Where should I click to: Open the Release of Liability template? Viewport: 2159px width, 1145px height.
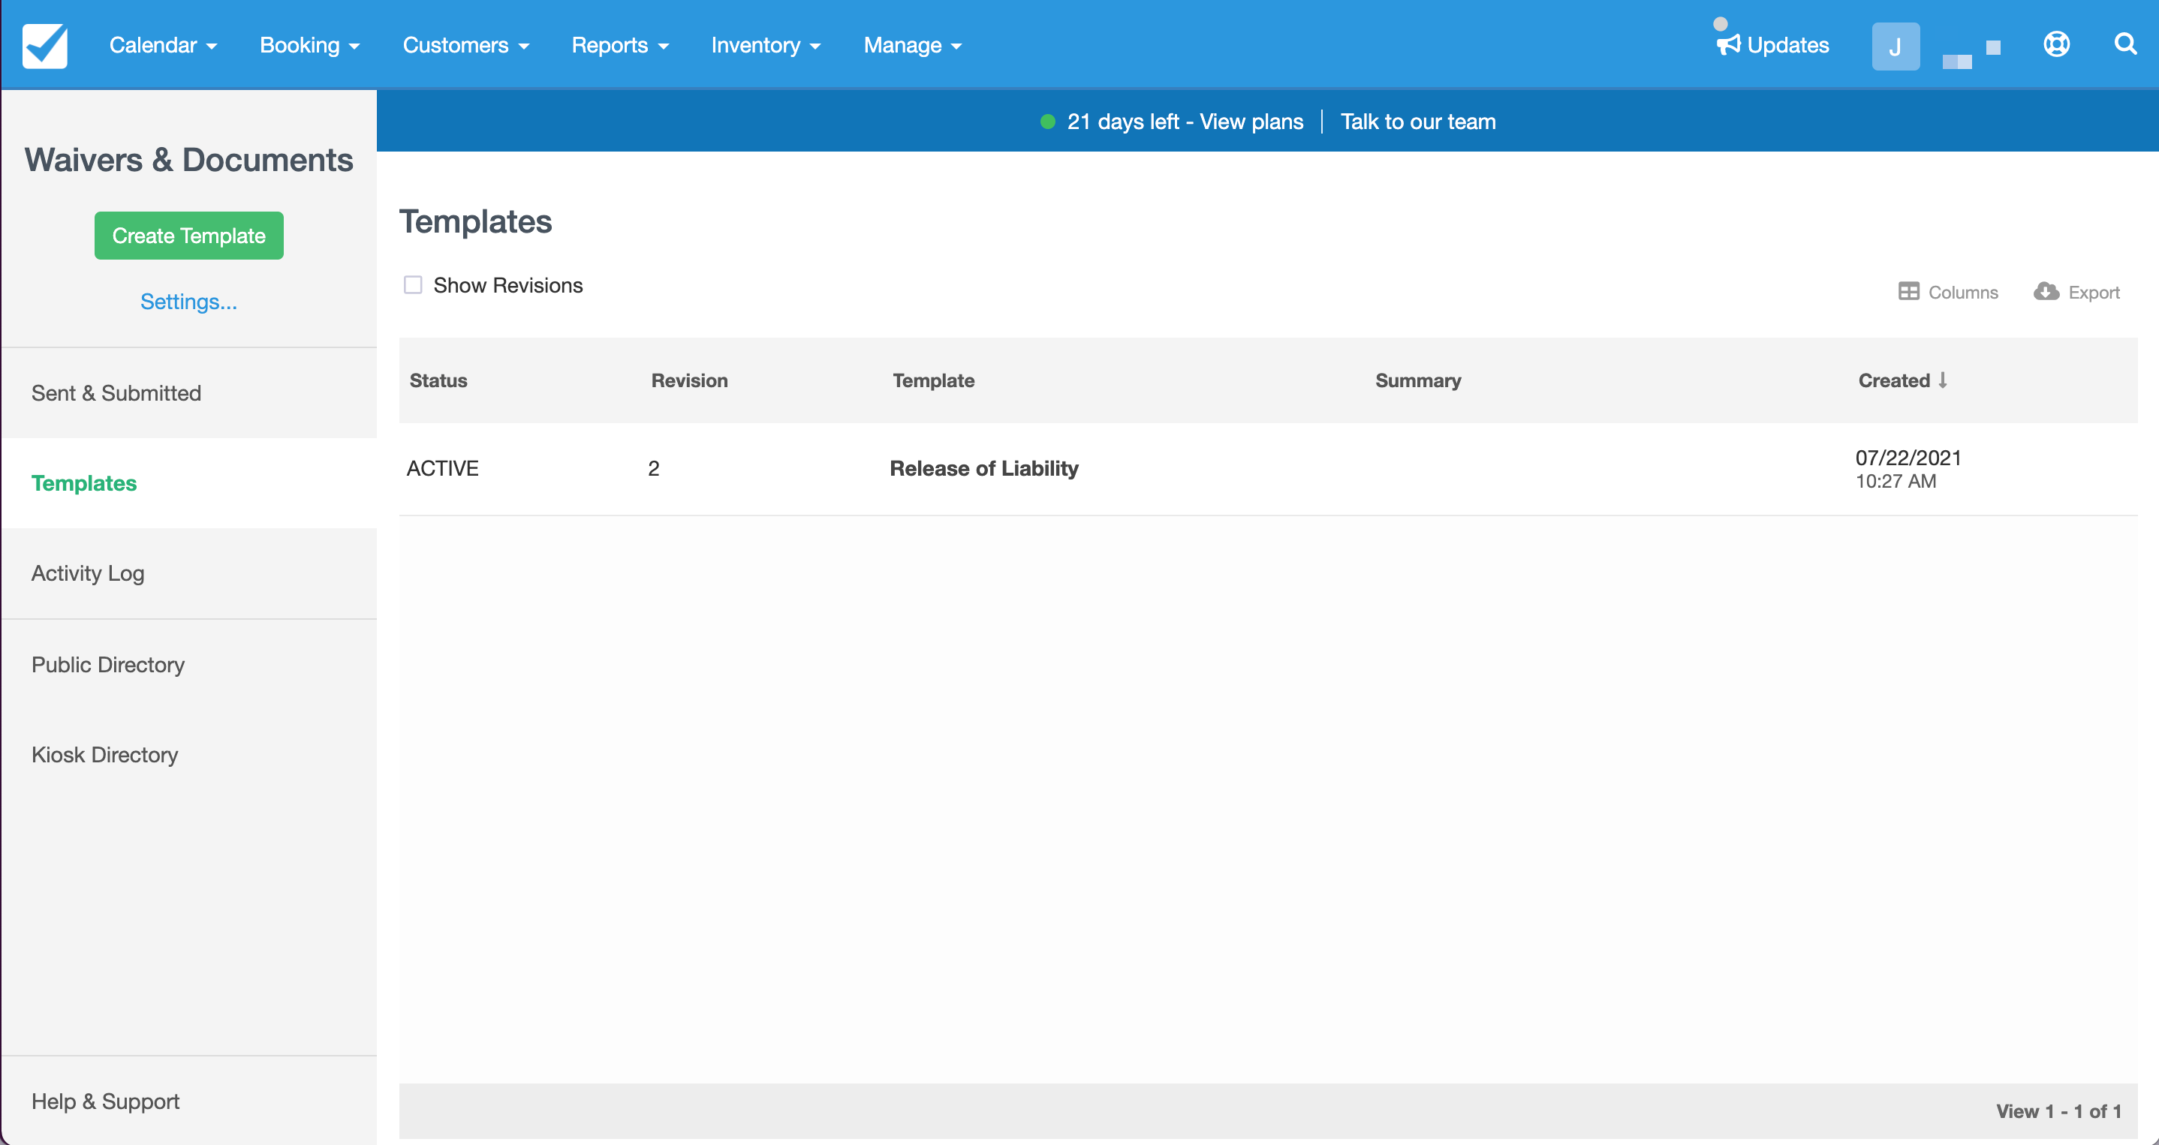point(984,468)
